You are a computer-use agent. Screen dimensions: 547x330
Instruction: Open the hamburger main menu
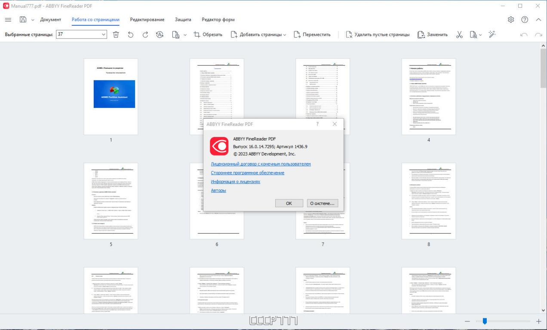click(8, 20)
